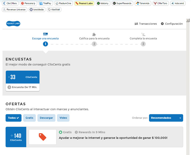
Task: Enable the Todos offers filter
Action: click(x=14, y=118)
